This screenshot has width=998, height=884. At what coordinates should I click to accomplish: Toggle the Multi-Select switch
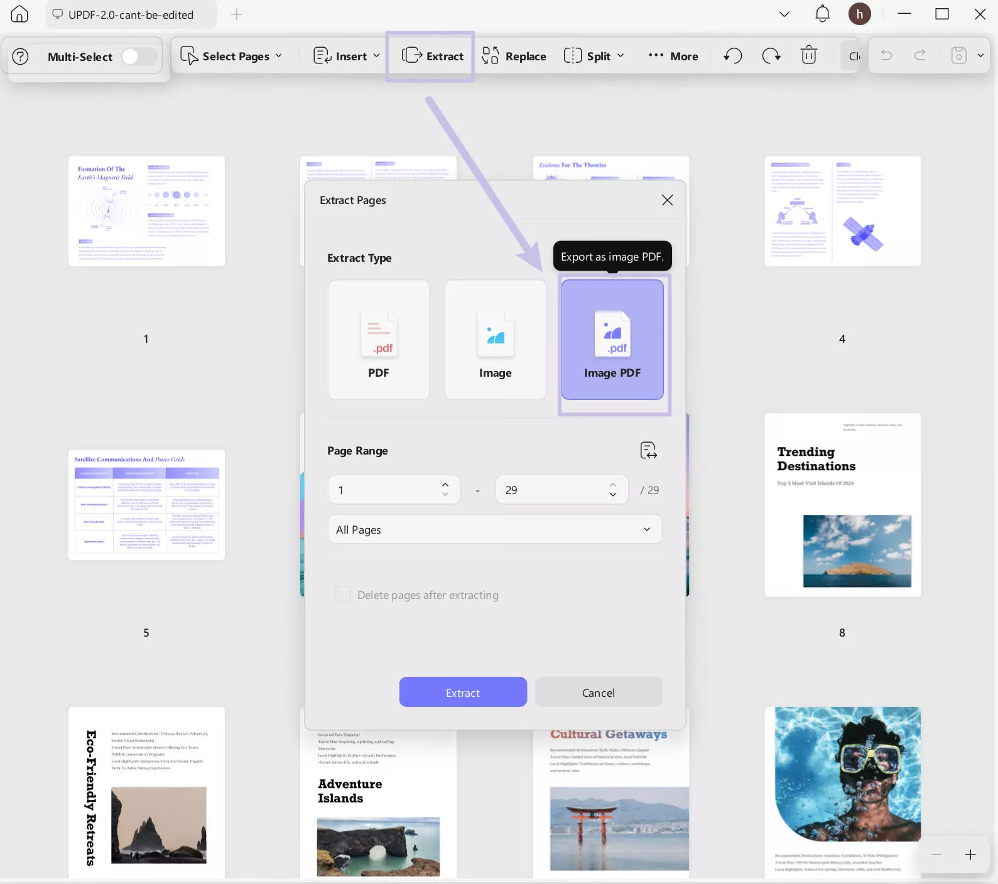[139, 57]
